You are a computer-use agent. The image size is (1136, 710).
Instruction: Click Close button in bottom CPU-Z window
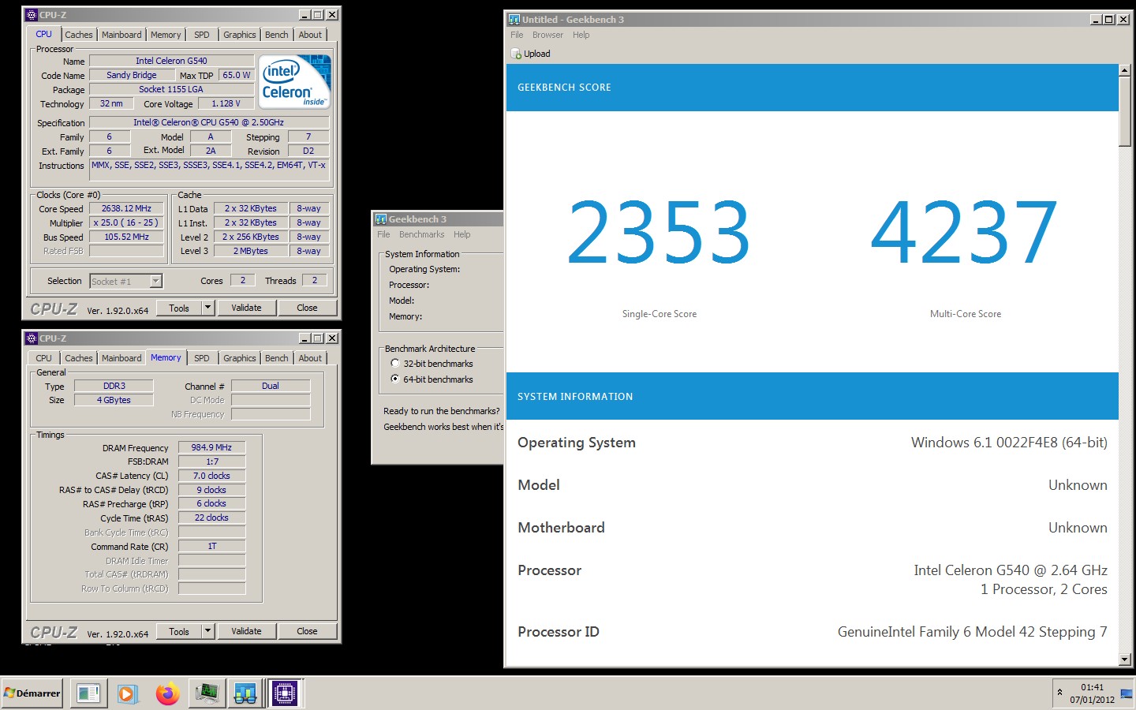pyautogui.click(x=307, y=631)
